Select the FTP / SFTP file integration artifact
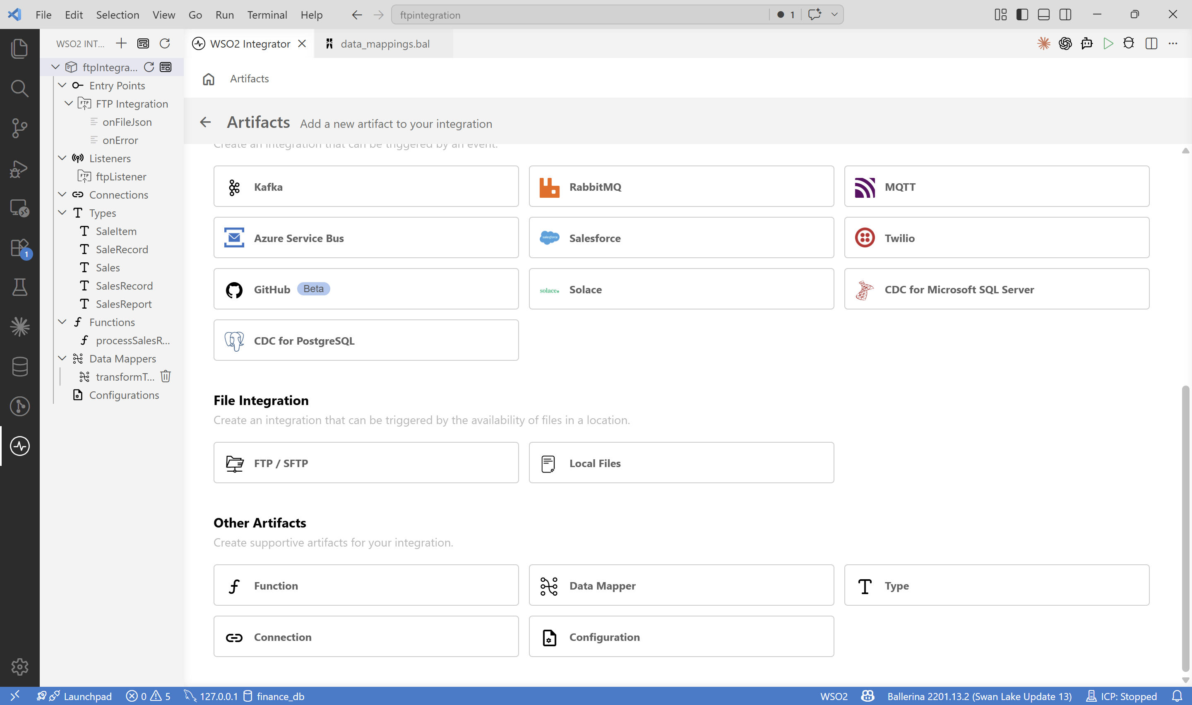The width and height of the screenshot is (1192, 705). coord(366,462)
